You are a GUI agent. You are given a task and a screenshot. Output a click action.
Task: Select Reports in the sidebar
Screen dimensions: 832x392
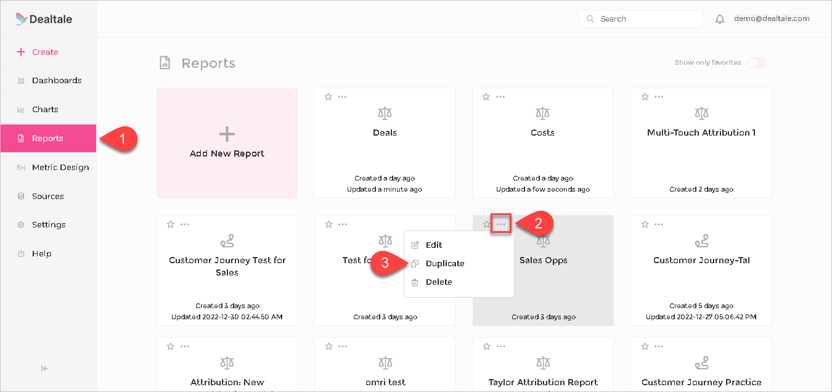tap(48, 138)
